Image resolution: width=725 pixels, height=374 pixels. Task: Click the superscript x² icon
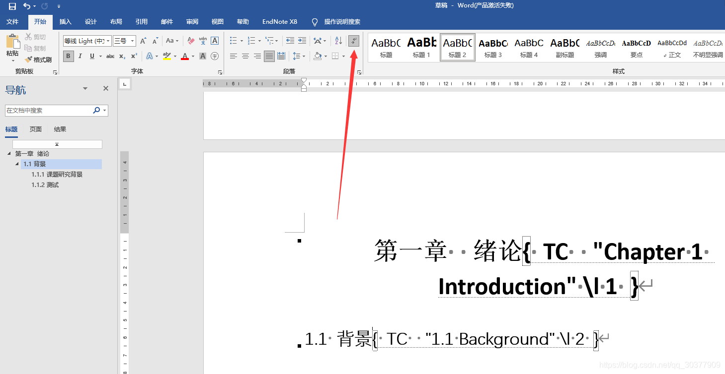click(134, 57)
